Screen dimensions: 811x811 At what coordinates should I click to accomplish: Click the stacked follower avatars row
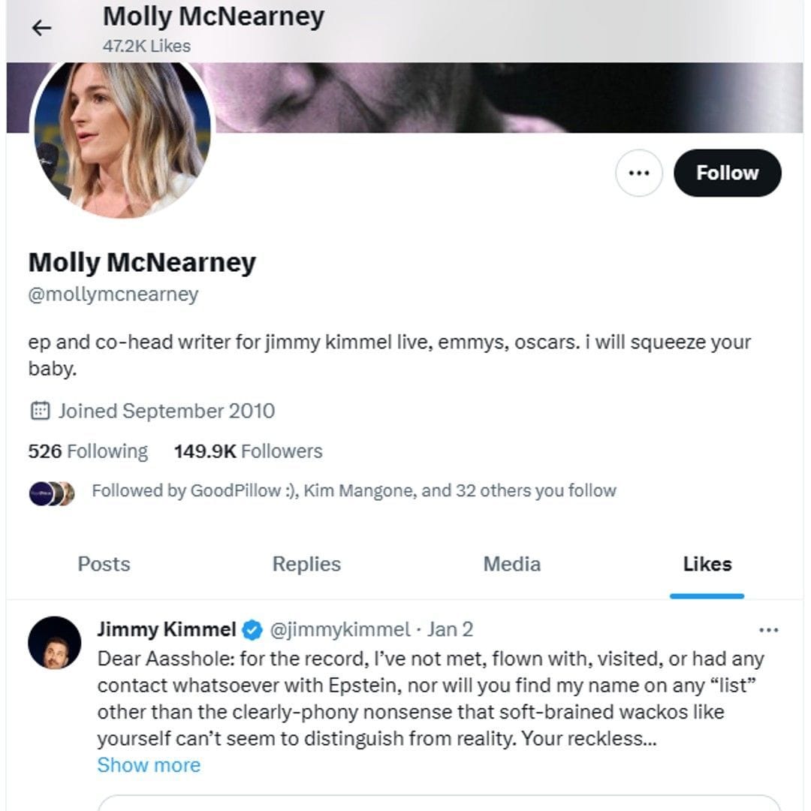(53, 493)
